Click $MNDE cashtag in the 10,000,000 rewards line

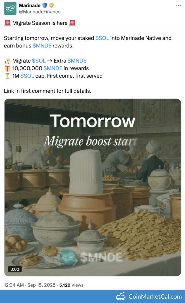tap(53, 68)
